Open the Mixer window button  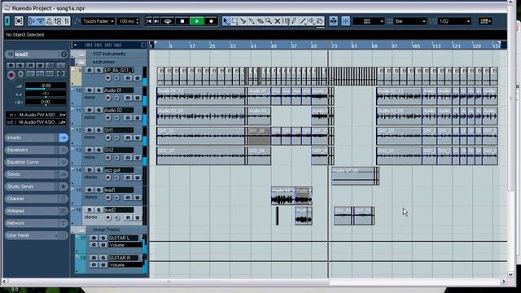(x=67, y=21)
